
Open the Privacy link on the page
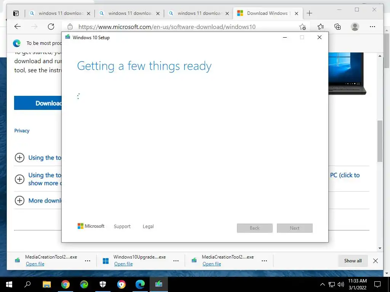tap(22, 131)
